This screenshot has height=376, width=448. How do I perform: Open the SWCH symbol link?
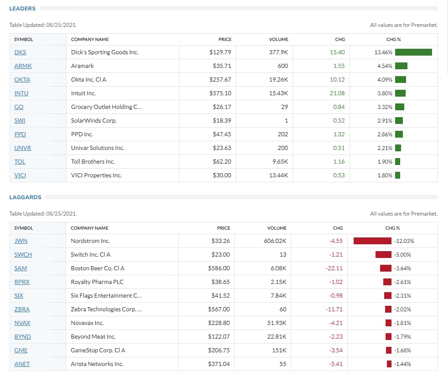click(23, 255)
